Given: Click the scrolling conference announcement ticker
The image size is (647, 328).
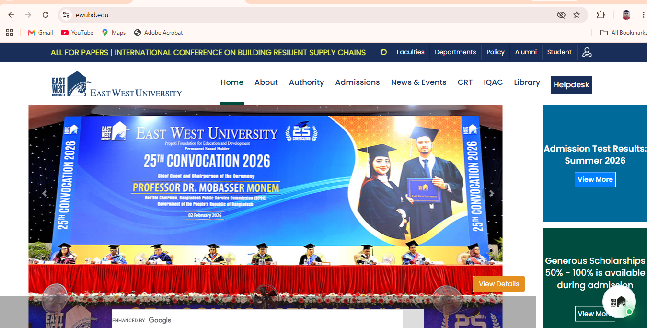Looking at the screenshot, I should (x=208, y=52).
